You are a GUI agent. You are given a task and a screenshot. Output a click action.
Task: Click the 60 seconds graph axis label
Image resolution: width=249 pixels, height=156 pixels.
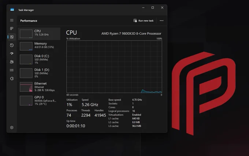73,95
